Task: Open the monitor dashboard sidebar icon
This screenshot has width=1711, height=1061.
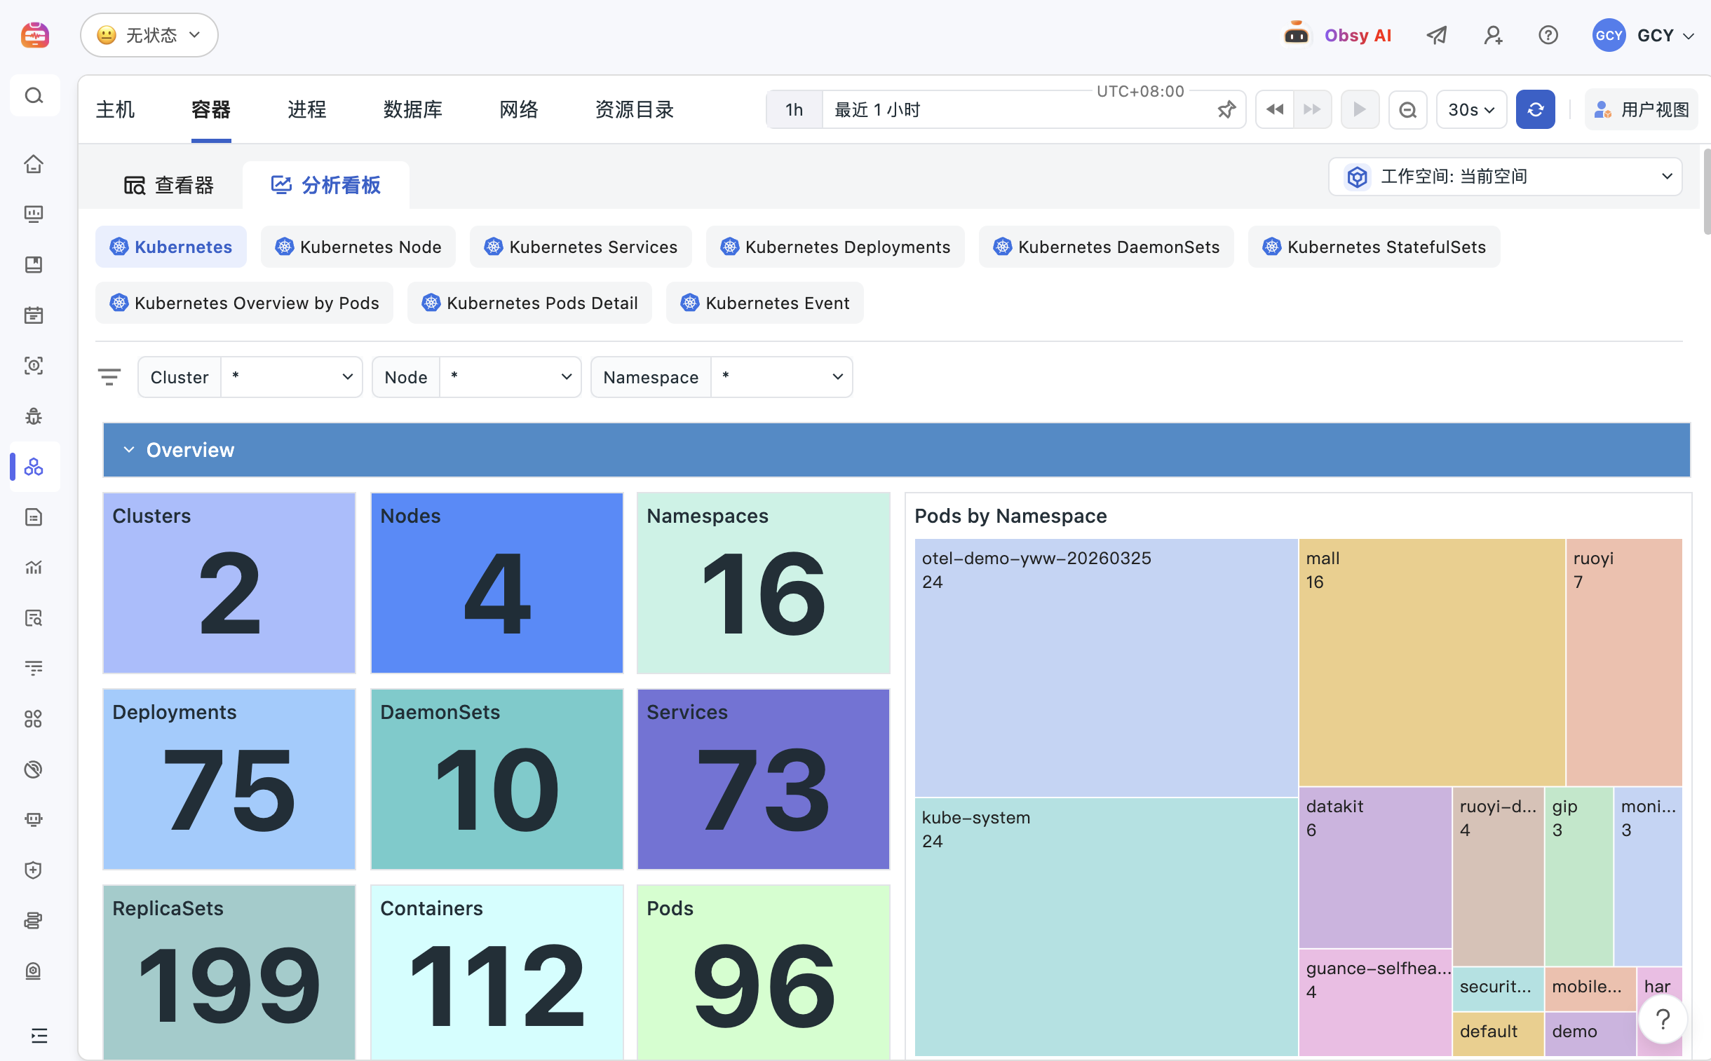Action: (x=34, y=214)
